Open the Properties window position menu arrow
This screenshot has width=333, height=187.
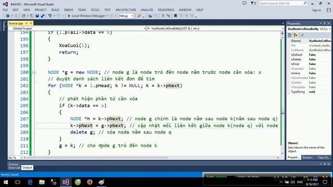(321, 23)
